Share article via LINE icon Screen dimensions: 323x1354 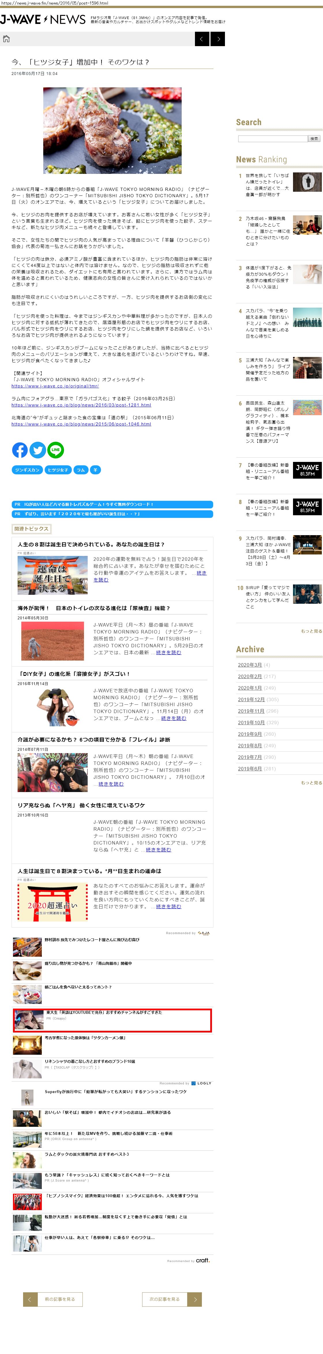point(55,450)
